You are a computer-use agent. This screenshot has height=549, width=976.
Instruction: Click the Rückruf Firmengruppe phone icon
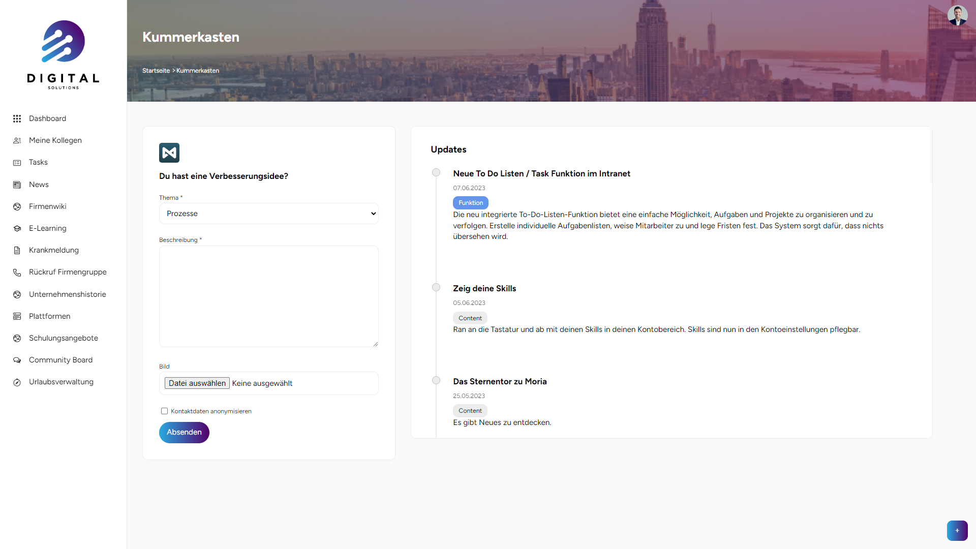(17, 272)
